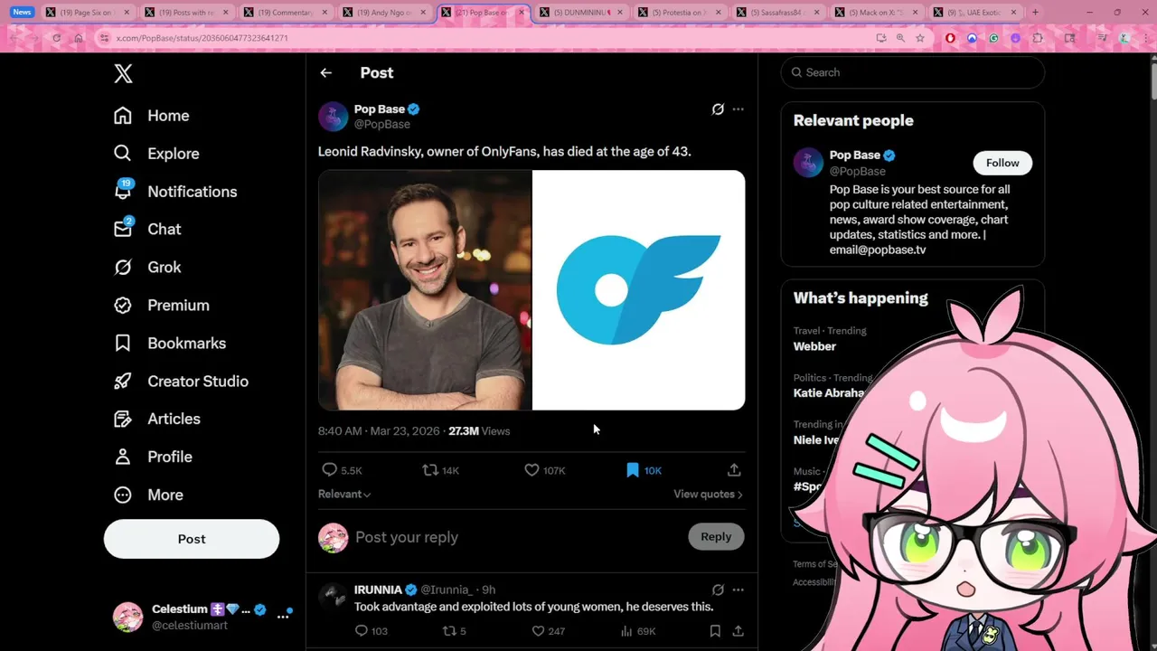Follow Pop Base in Relevant people

point(1002,163)
